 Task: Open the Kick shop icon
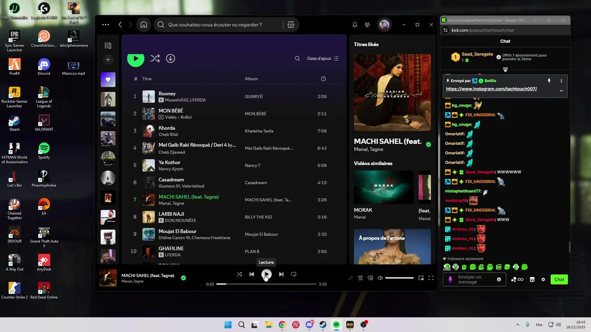tap(532, 279)
